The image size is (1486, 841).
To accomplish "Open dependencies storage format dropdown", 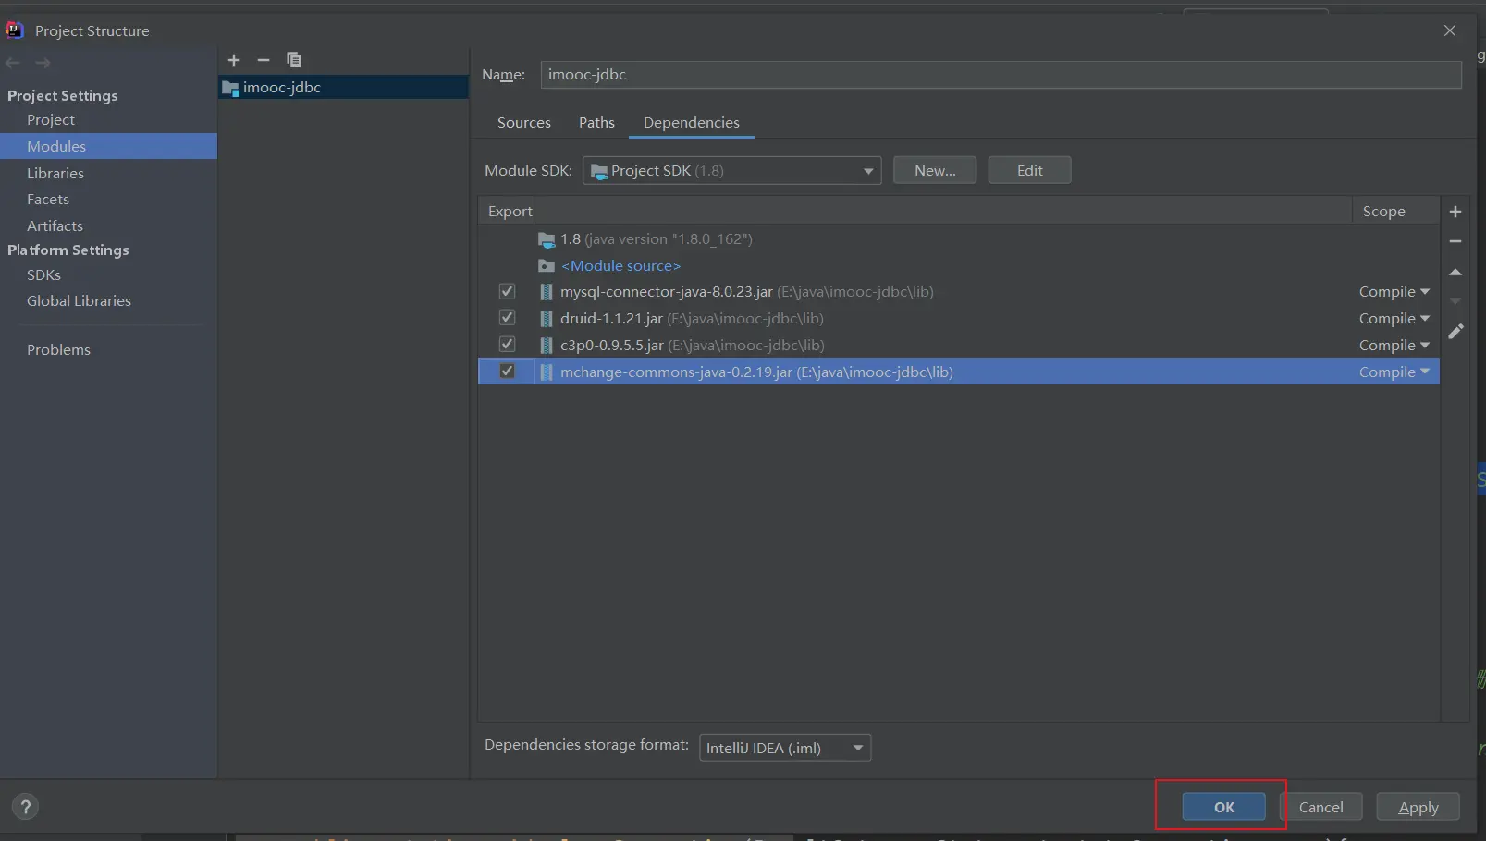I will pos(784,748).
